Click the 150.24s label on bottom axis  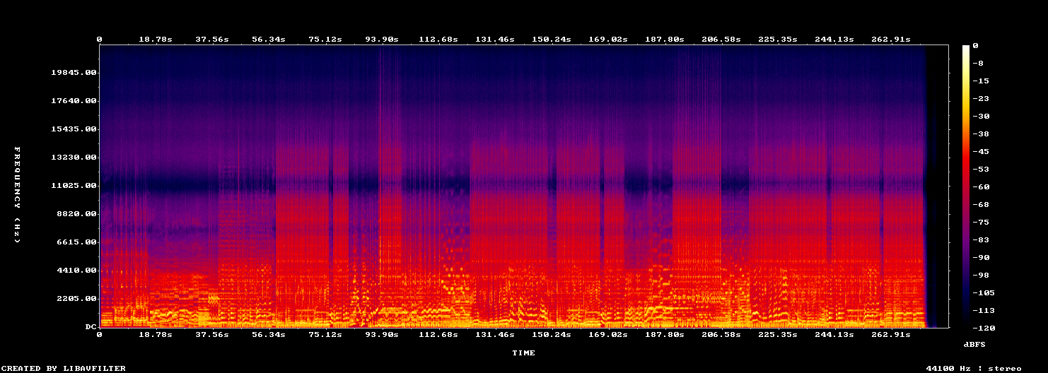click(x=551, y=334)
